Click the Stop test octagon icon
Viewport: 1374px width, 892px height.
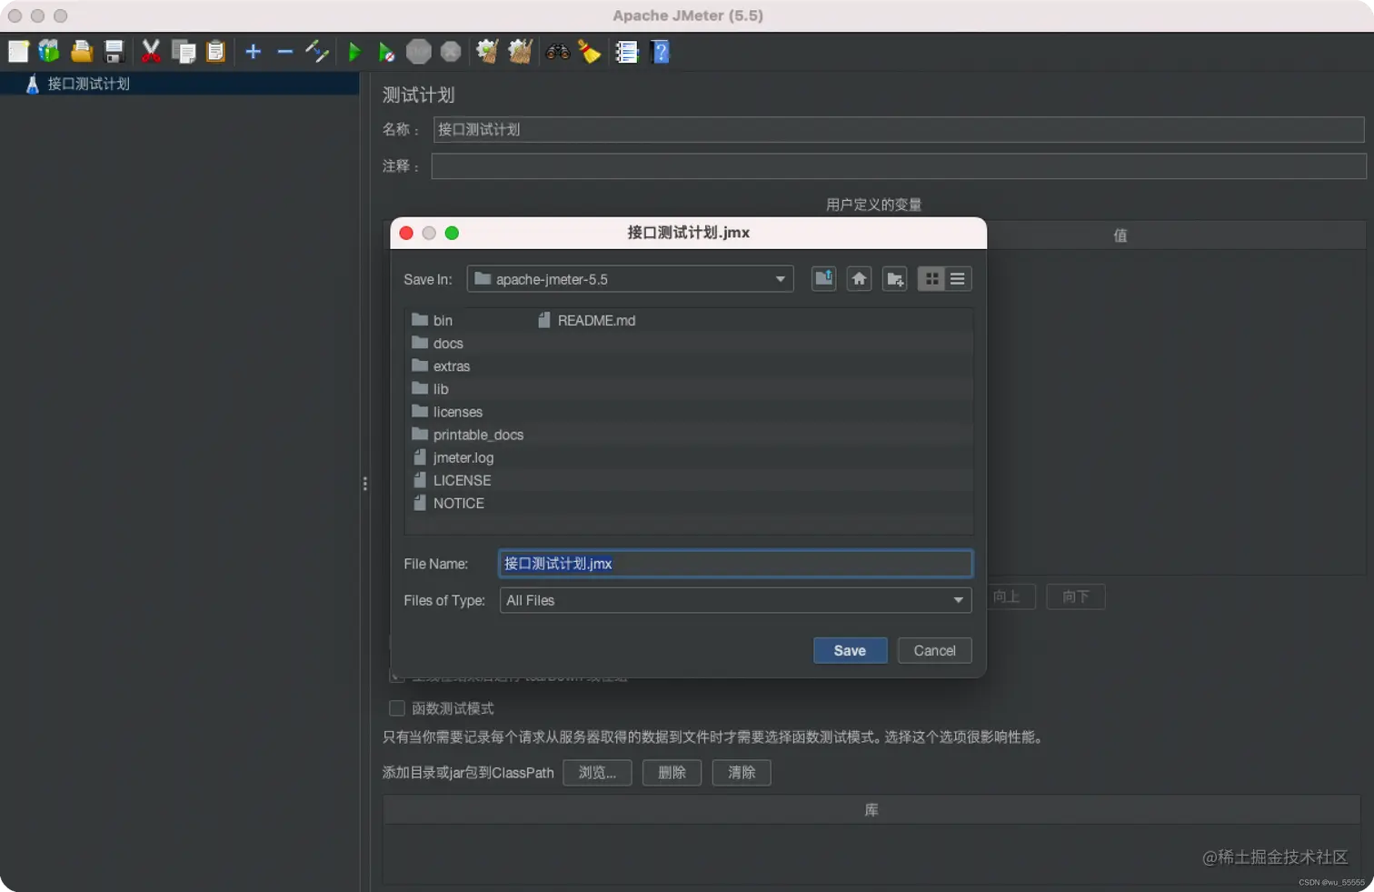418,52
